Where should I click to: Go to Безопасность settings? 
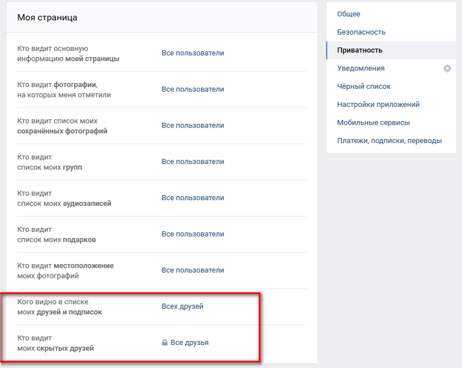361,32
